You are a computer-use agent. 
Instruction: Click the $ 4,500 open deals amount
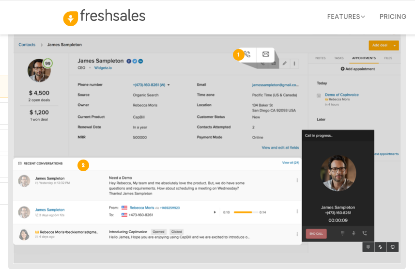(x=39, y=93)
